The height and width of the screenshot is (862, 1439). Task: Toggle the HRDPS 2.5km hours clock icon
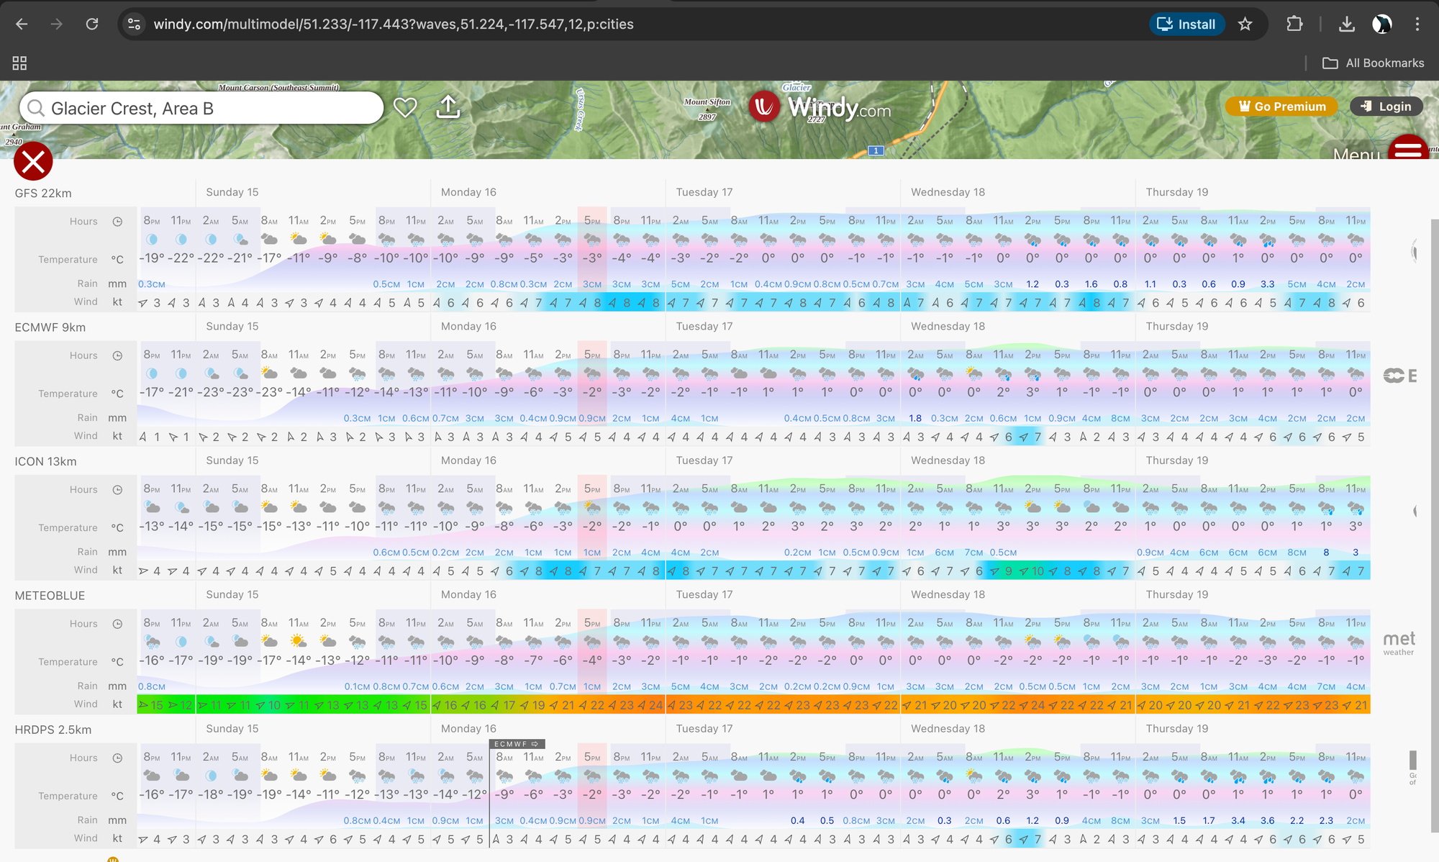[x=117, y=758]
